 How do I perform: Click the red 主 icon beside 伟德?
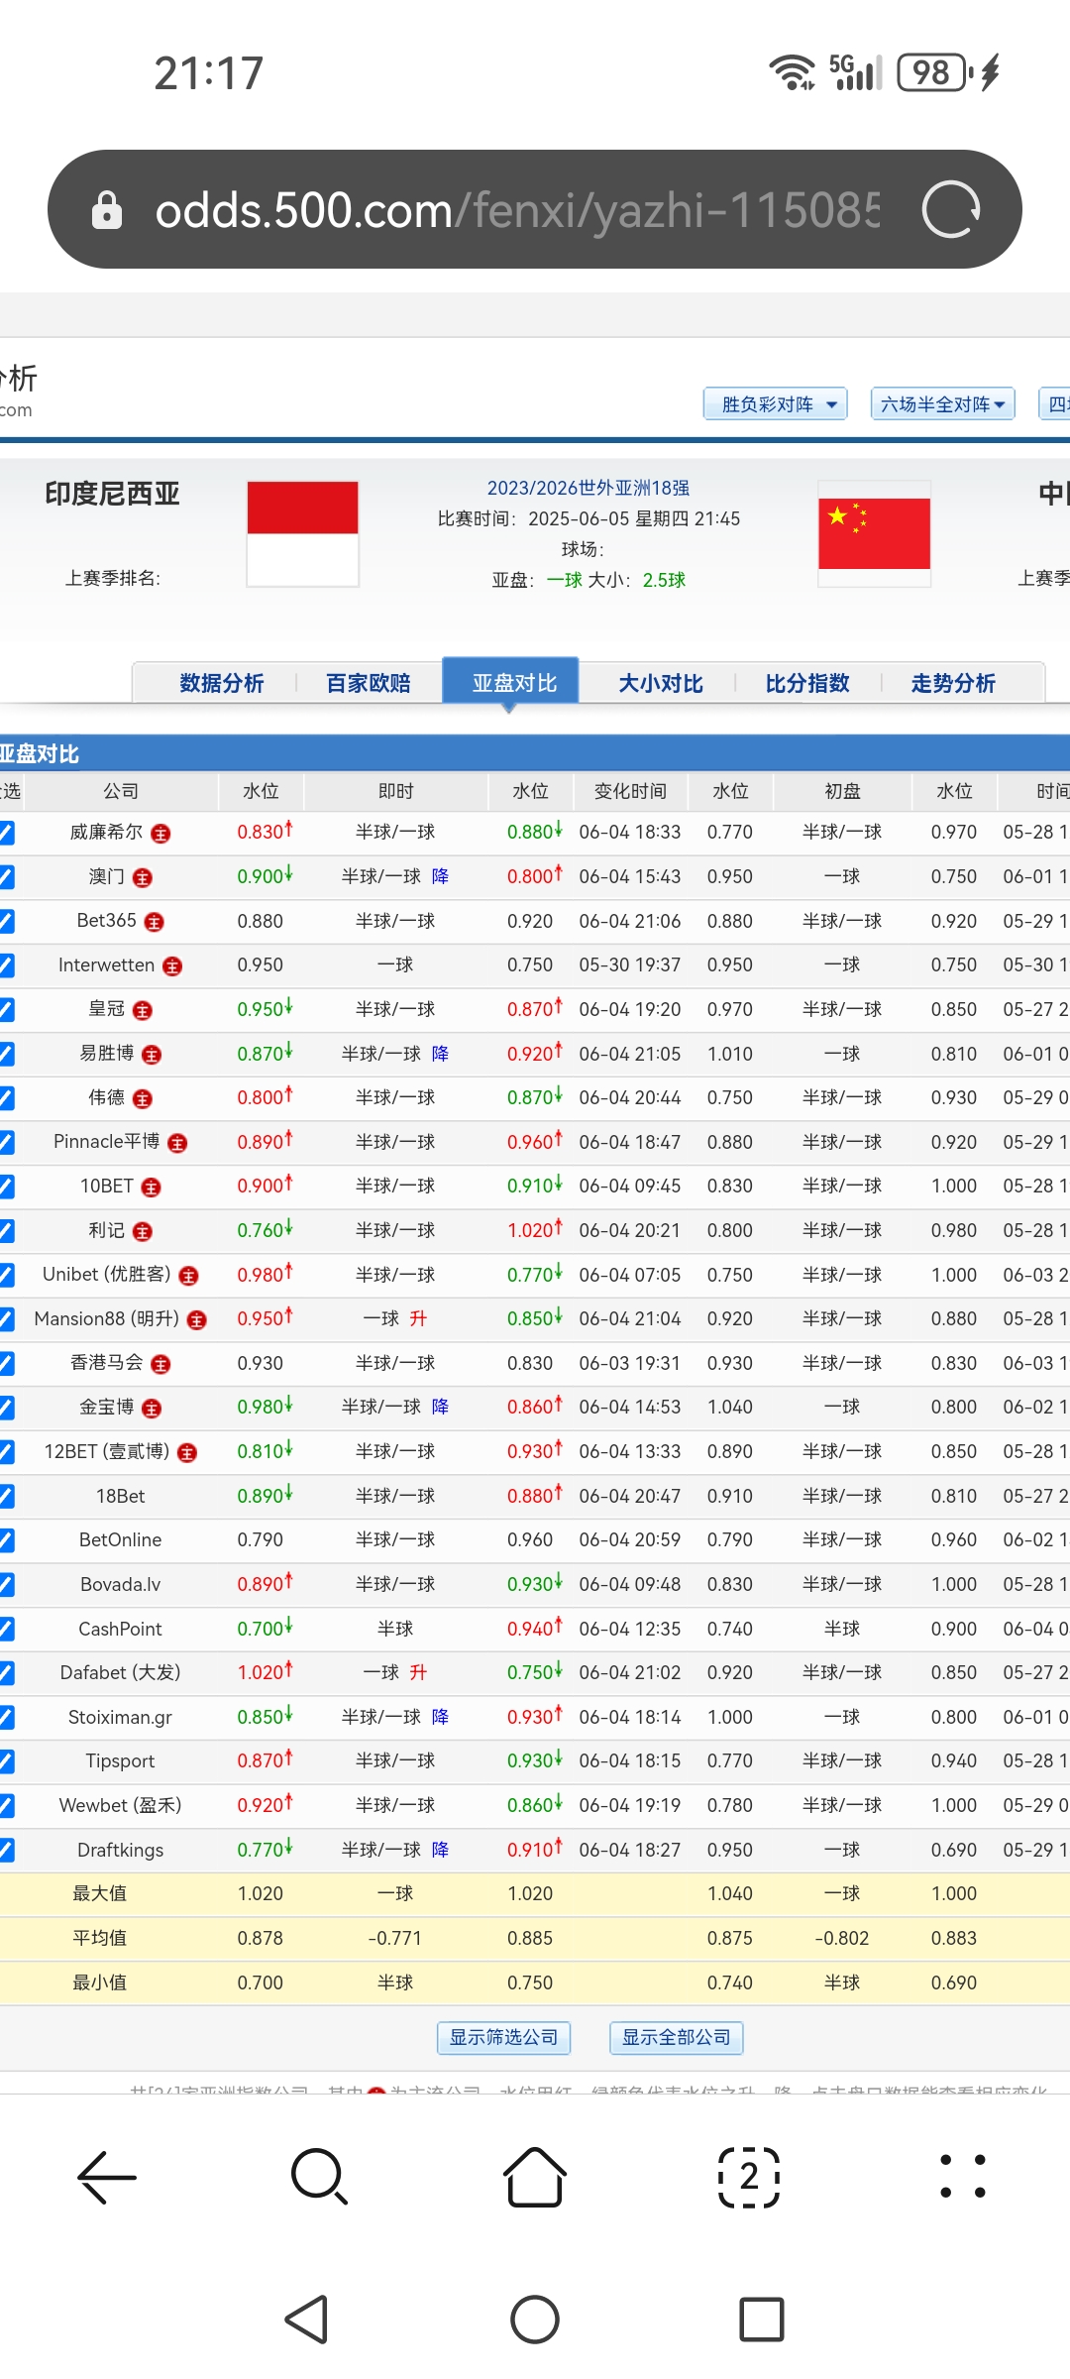point(143,1099)
